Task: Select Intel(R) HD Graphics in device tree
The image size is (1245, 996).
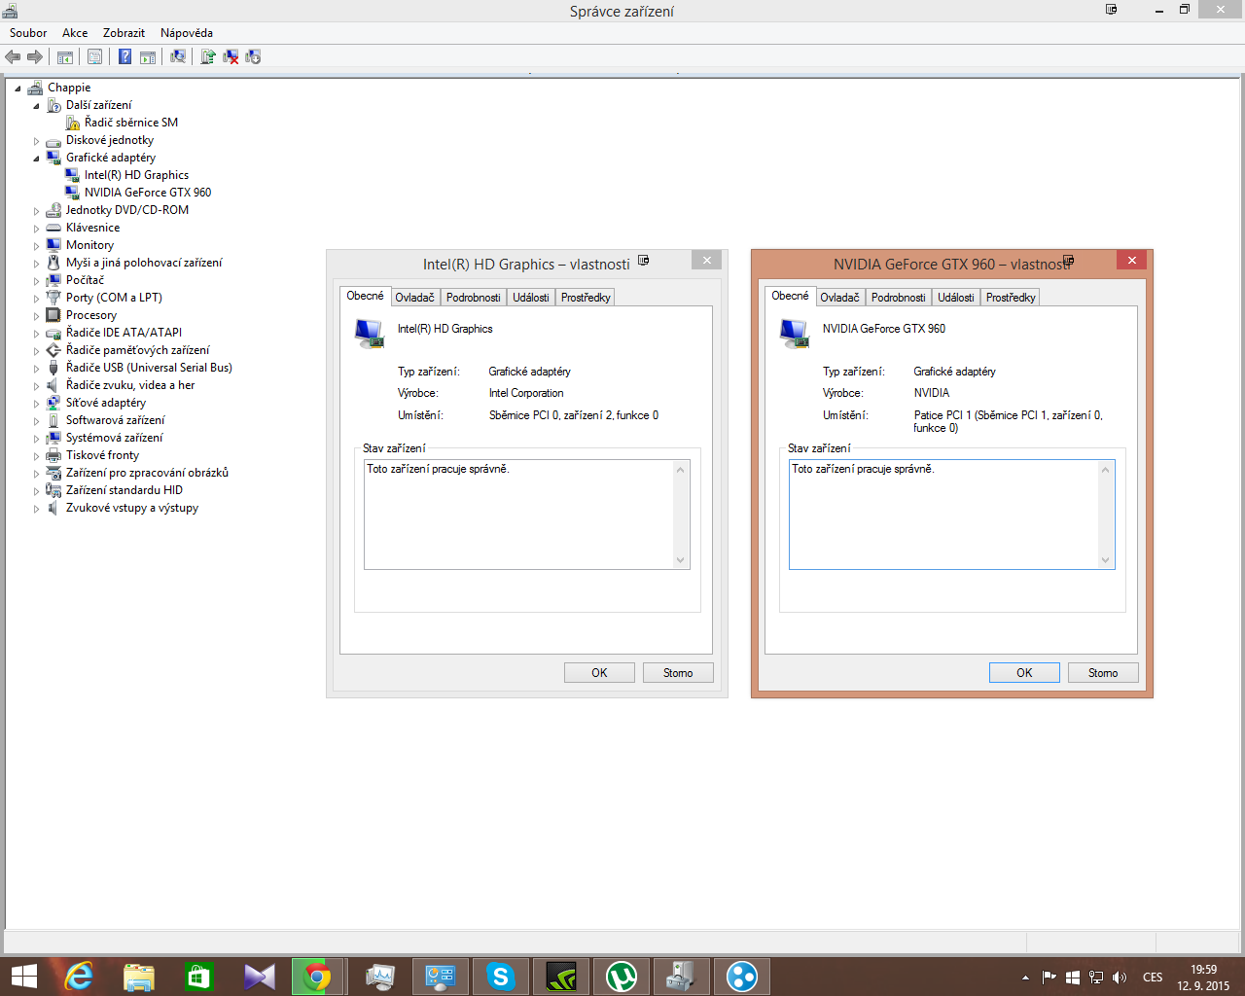Action: [x=136, y=175]
